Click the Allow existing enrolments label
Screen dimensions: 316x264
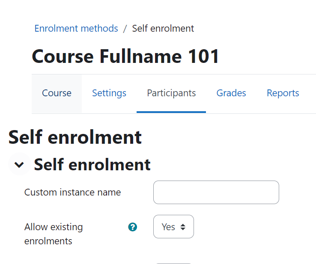click(x=54, y=234)
